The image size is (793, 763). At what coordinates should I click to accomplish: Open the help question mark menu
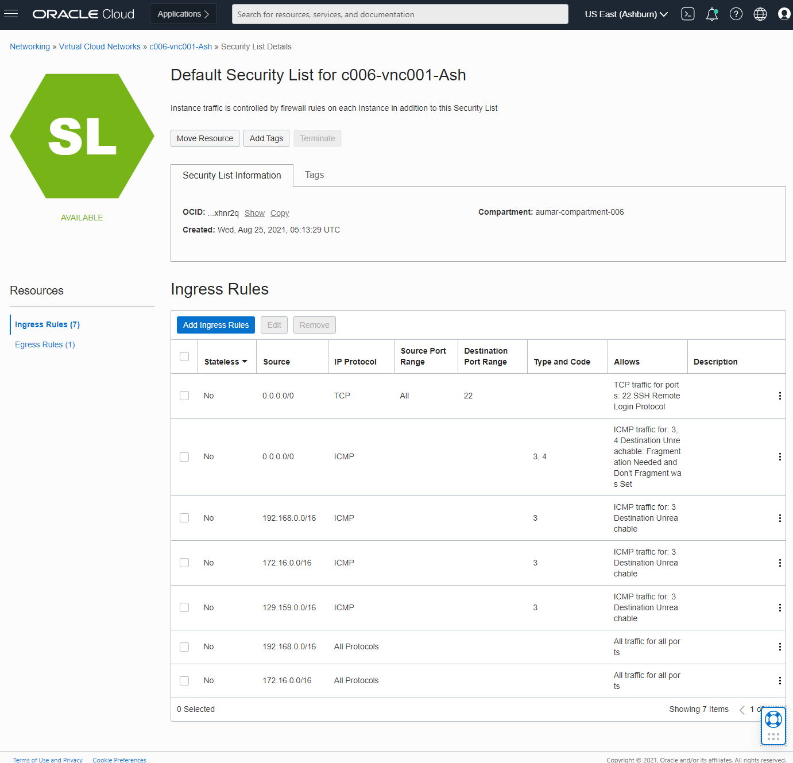tap(736, 14)
